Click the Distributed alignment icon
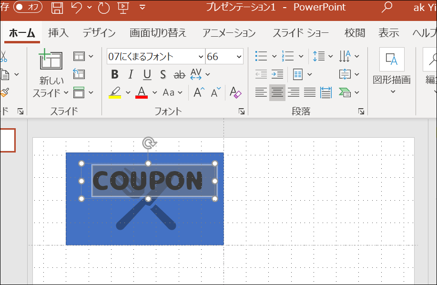This screenshot has width=437, height=285. (x=326, y=92)
